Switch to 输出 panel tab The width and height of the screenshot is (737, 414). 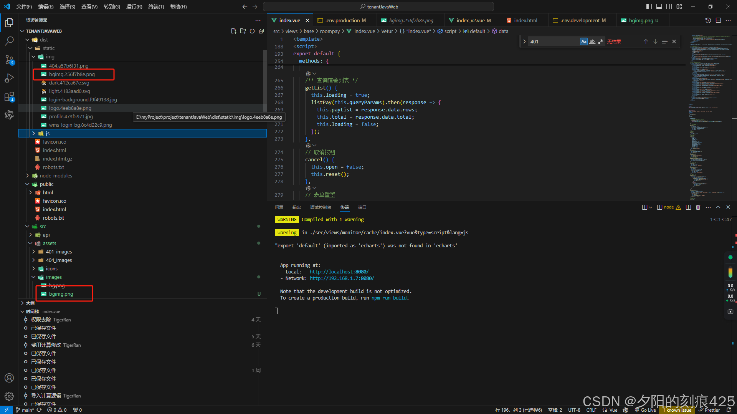tap(297, 207)
